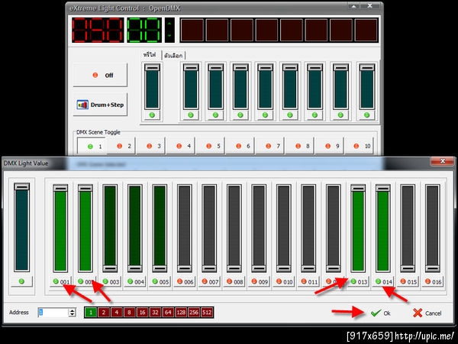
Task: Toggle DMX scene 5
Action: coord(210,146)
